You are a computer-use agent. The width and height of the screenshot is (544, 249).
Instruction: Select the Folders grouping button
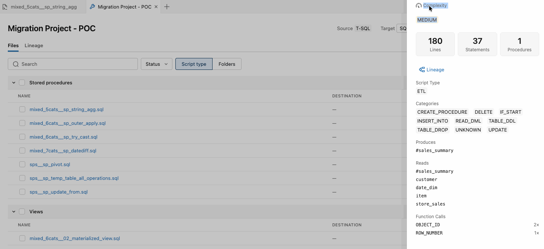coord(227,64)
